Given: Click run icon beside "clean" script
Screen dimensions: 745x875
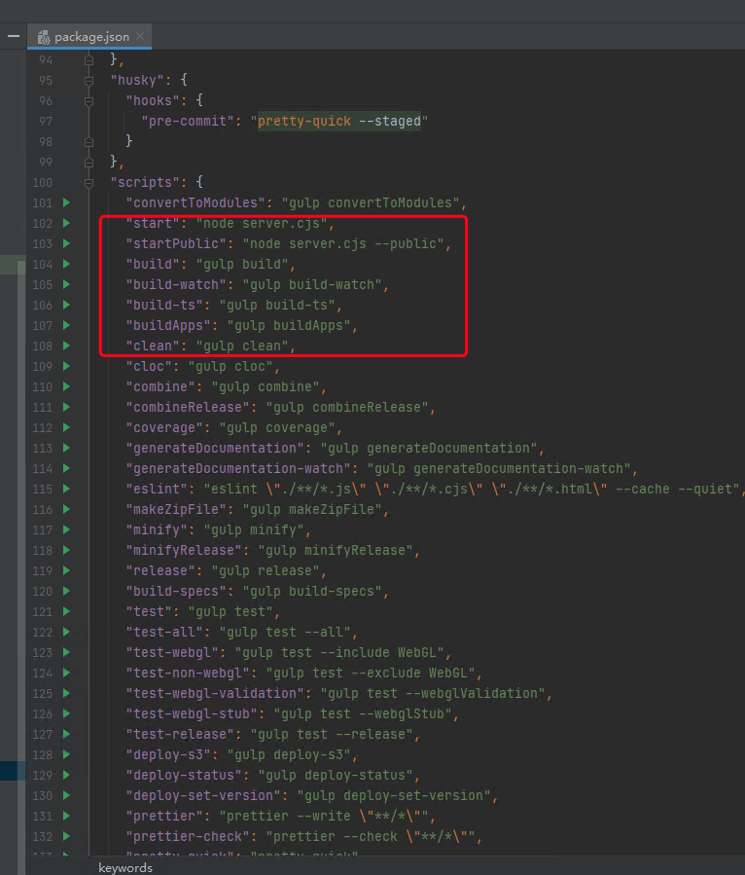Looking at the screenshot, I should pyautogui.click(x=66, y=346).
